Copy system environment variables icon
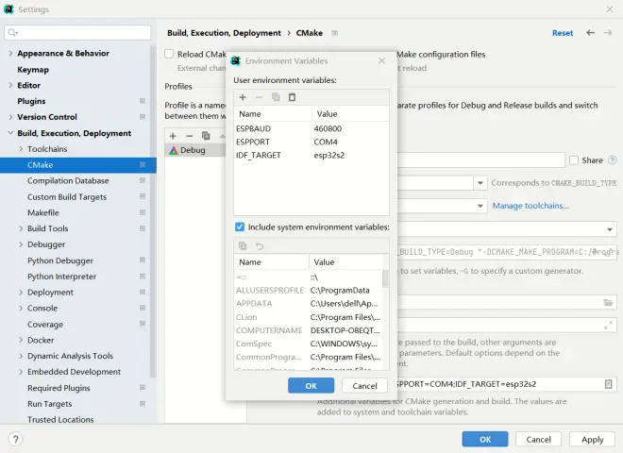This screenshot has width=623, height=453. pos(243,246)
